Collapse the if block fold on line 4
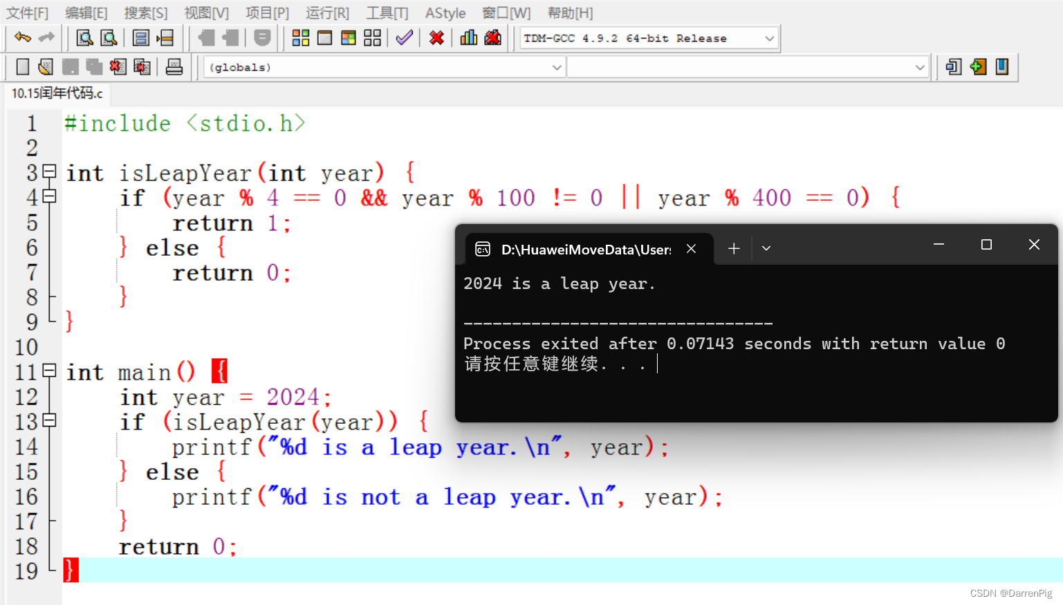 click(x=49, y=196)
